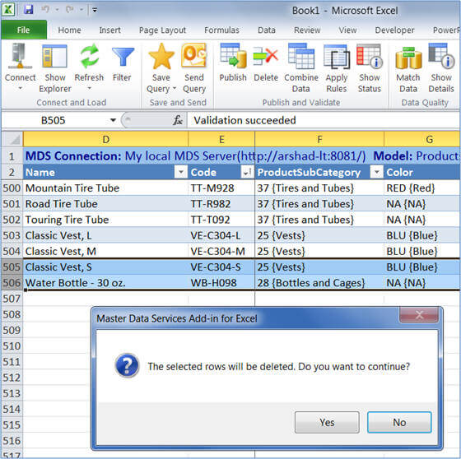The height and width of the screenshot is (459, 461).
Task: Select the Water Bottle - 30 oz. cell
Action: pos(105,283)
